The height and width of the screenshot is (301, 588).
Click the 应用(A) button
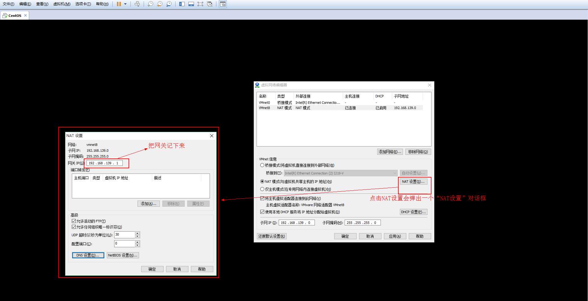(x=395, y=236)
